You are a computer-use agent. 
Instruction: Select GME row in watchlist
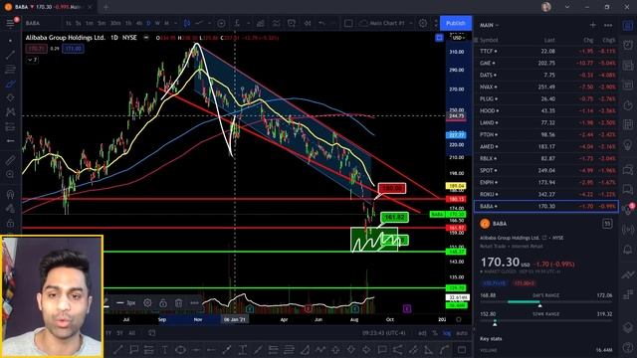pos(546,63)
